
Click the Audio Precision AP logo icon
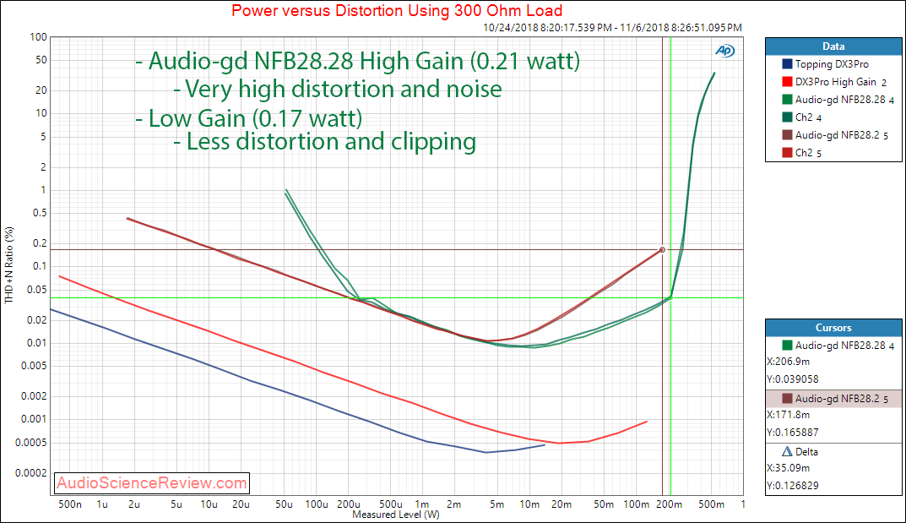pos(724,51)
